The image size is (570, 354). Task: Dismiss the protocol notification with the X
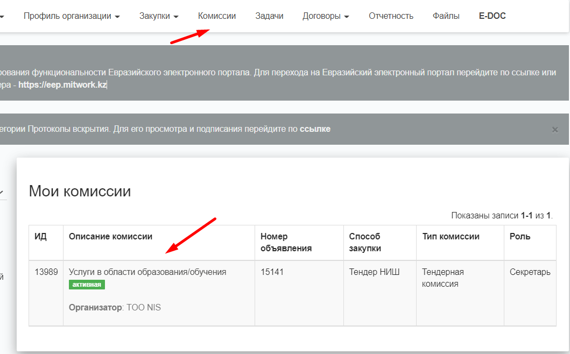555,130
